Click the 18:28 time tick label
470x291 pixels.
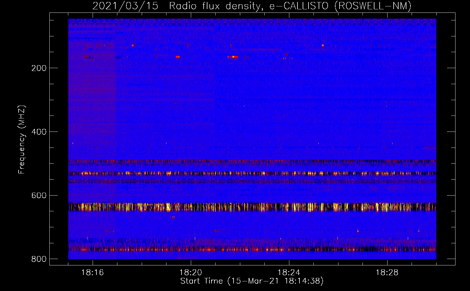coord(387,273)
